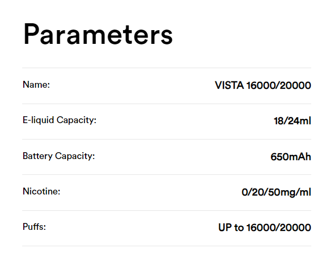Click the word UP in the puffs value

pyautogui.click(x=225, y=228)
